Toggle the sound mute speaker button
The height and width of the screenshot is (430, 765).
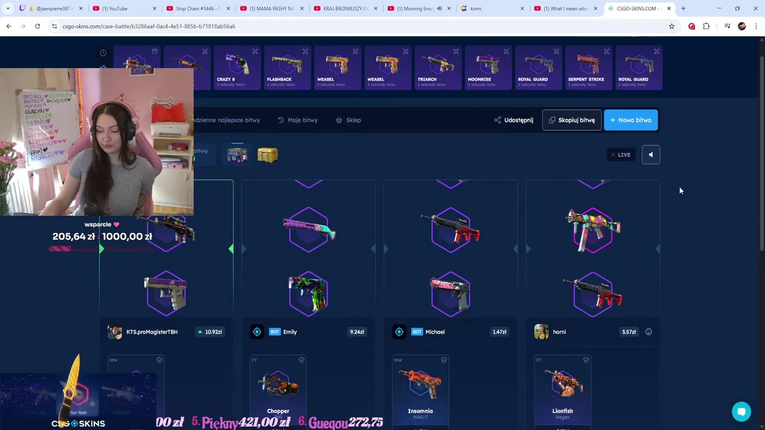point(651,155)
